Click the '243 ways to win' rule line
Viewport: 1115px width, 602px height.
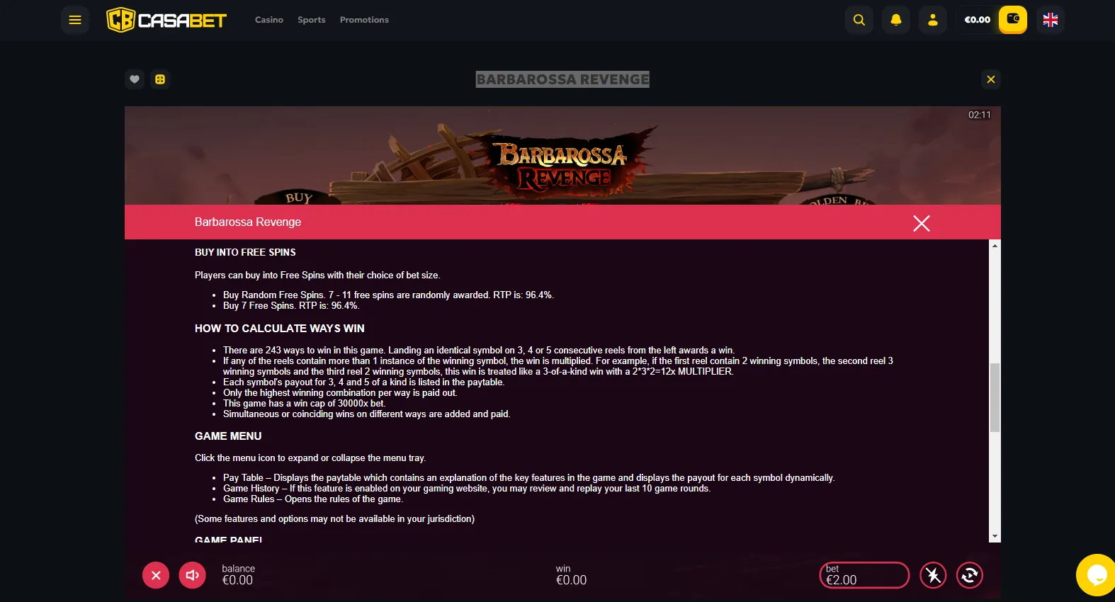479,351
